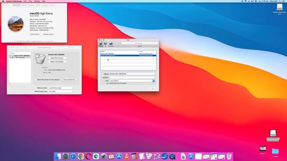Open QuickTime Player from the dock

(172, 156)
